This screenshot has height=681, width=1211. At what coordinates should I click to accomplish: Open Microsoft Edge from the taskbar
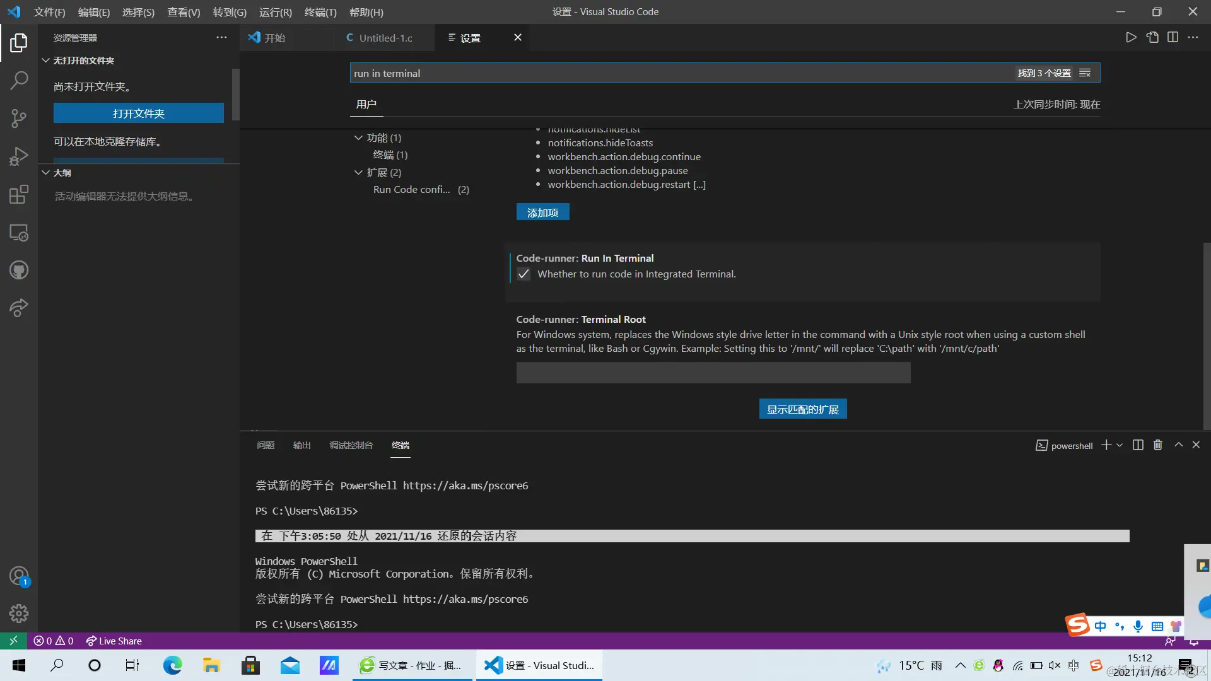pos(172,665)
